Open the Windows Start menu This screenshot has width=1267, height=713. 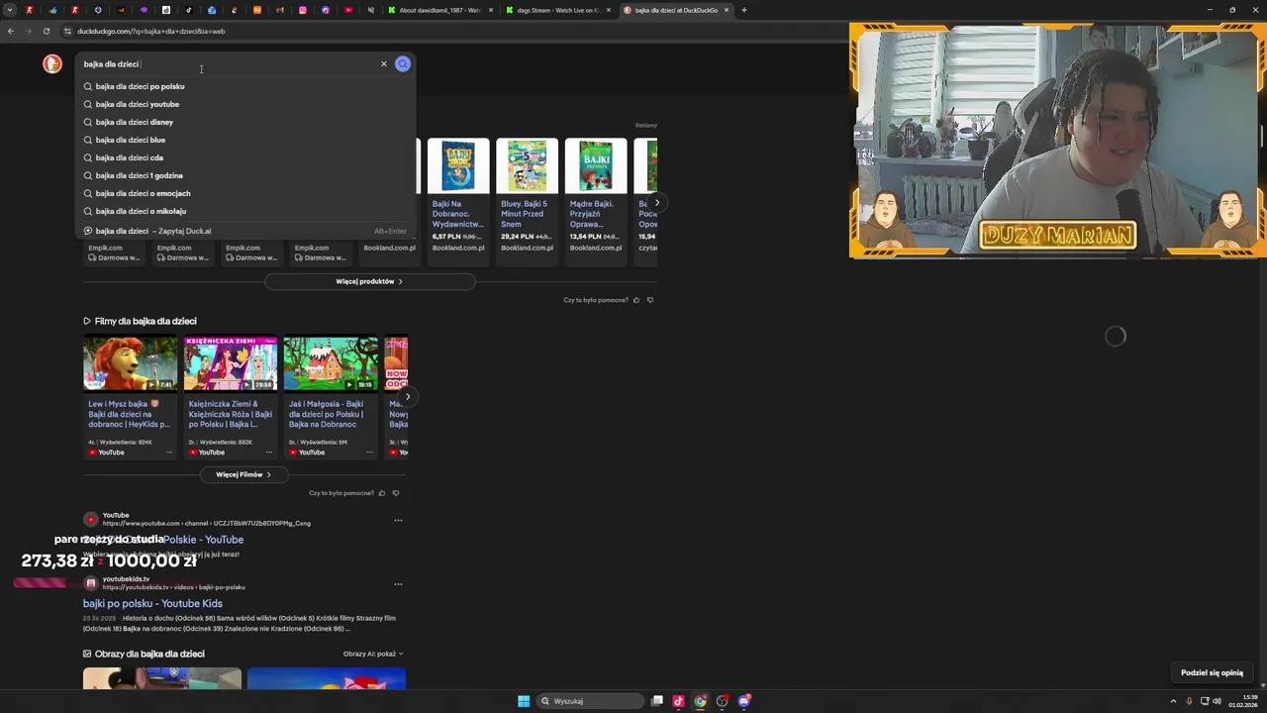[x=524, y=701]
